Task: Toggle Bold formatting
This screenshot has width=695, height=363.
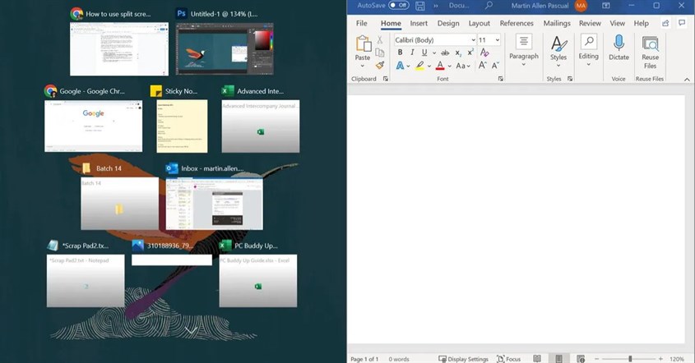Action: click(401, 53)
